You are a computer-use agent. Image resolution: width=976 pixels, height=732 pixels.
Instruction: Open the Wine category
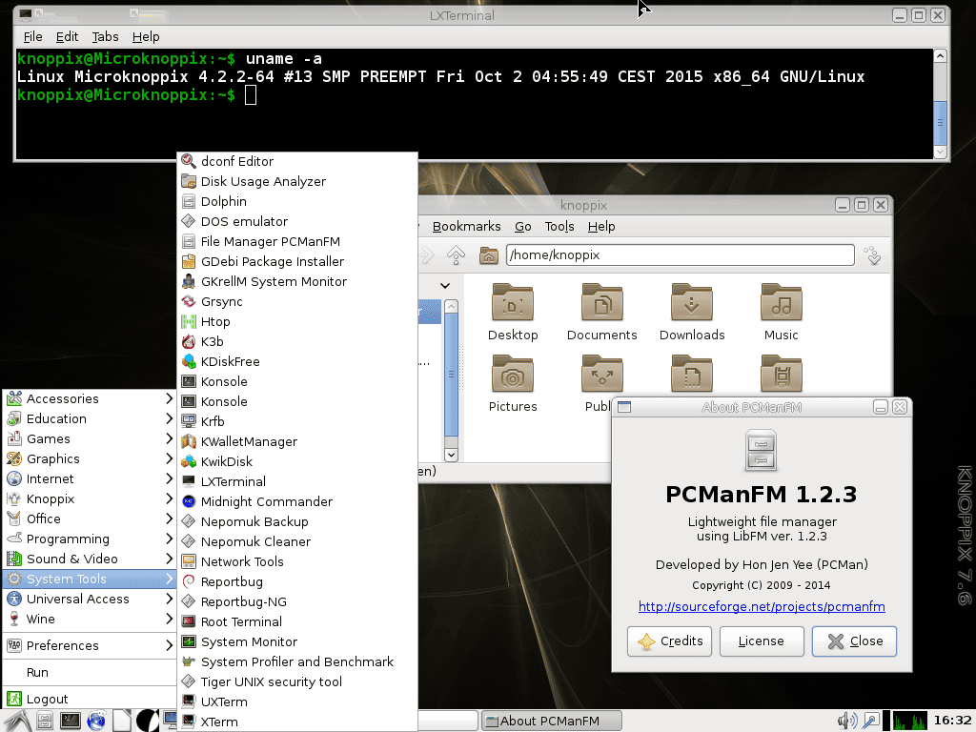(x=90, y=619)
